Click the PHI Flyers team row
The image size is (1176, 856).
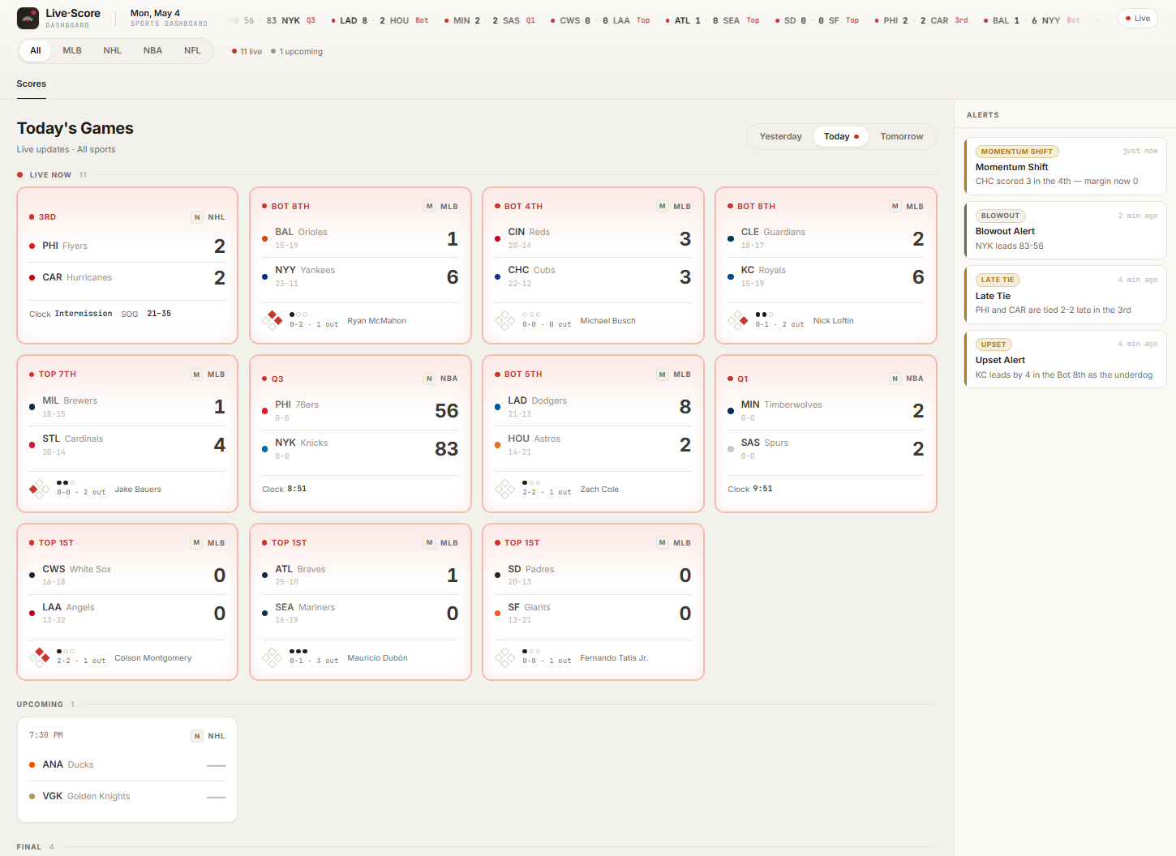click(x=127, y=246)
